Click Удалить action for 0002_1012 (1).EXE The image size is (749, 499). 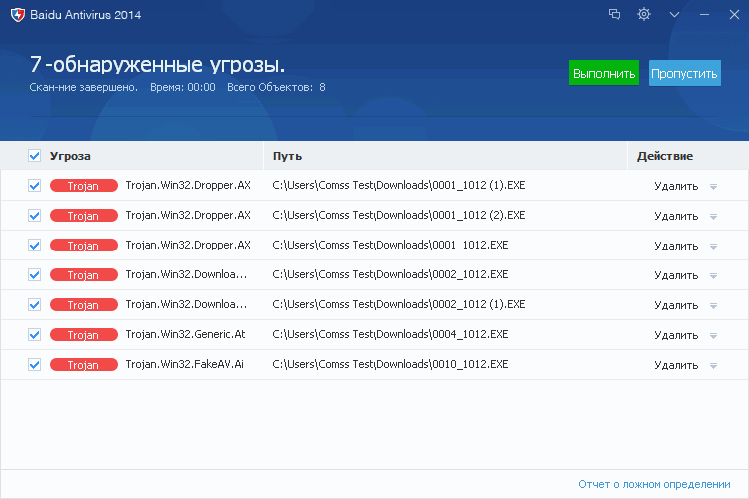pyautogui.click(x=676, y=306)
